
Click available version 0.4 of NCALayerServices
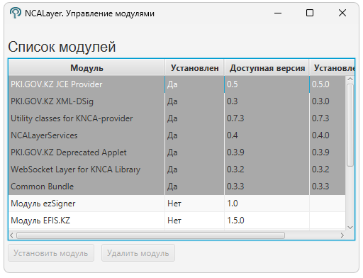click(233, 135)
